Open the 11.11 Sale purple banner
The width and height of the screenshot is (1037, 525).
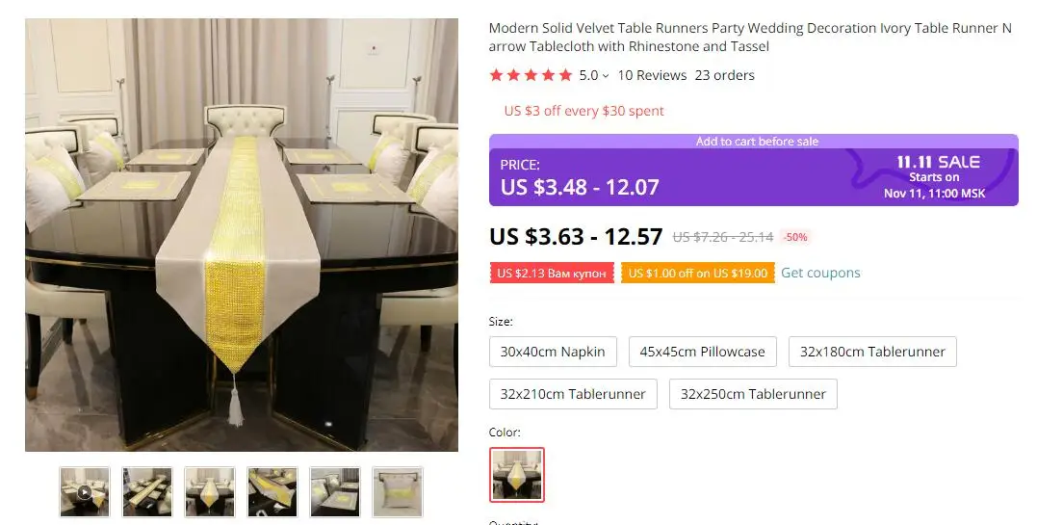tap(753, 171)
